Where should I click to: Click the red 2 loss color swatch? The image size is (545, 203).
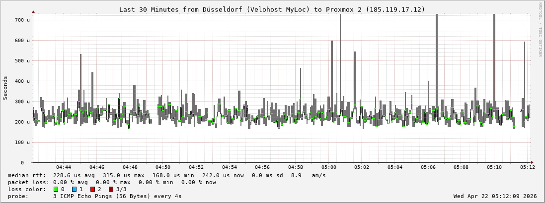(92, 189)
